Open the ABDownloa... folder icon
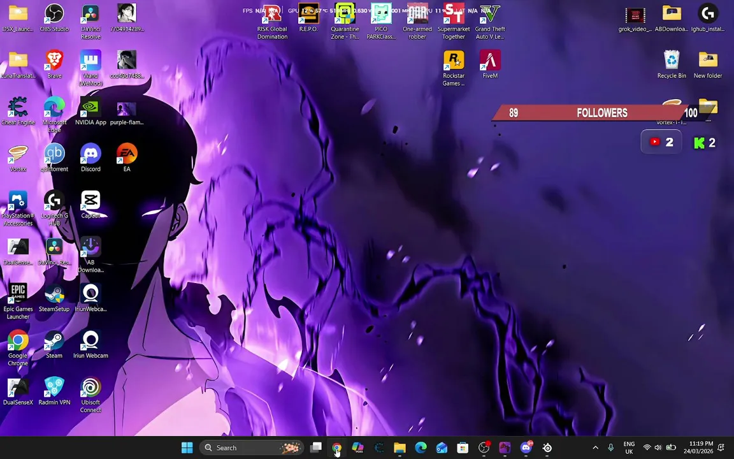This screenshot has height=459, width=734. pyautogui.click(x=672, y=18)
